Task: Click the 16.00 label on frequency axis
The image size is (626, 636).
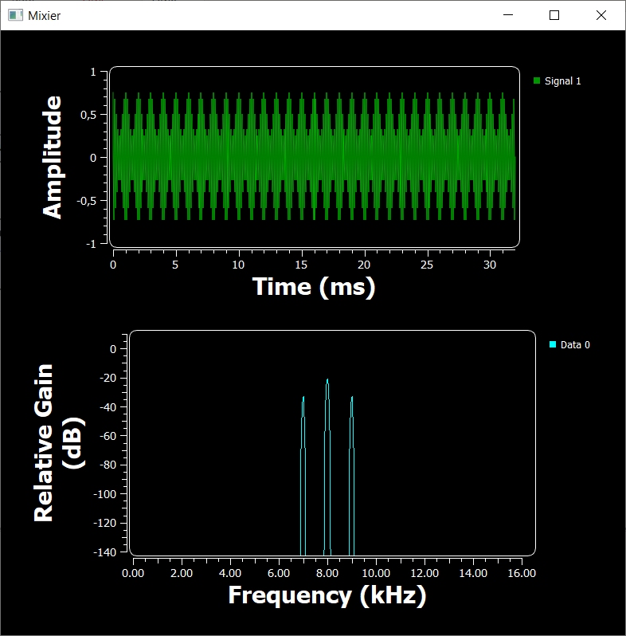Action: (522, 573)
